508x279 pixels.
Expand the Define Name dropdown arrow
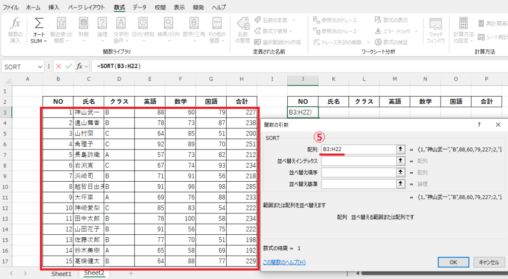(x=294, y=20)
